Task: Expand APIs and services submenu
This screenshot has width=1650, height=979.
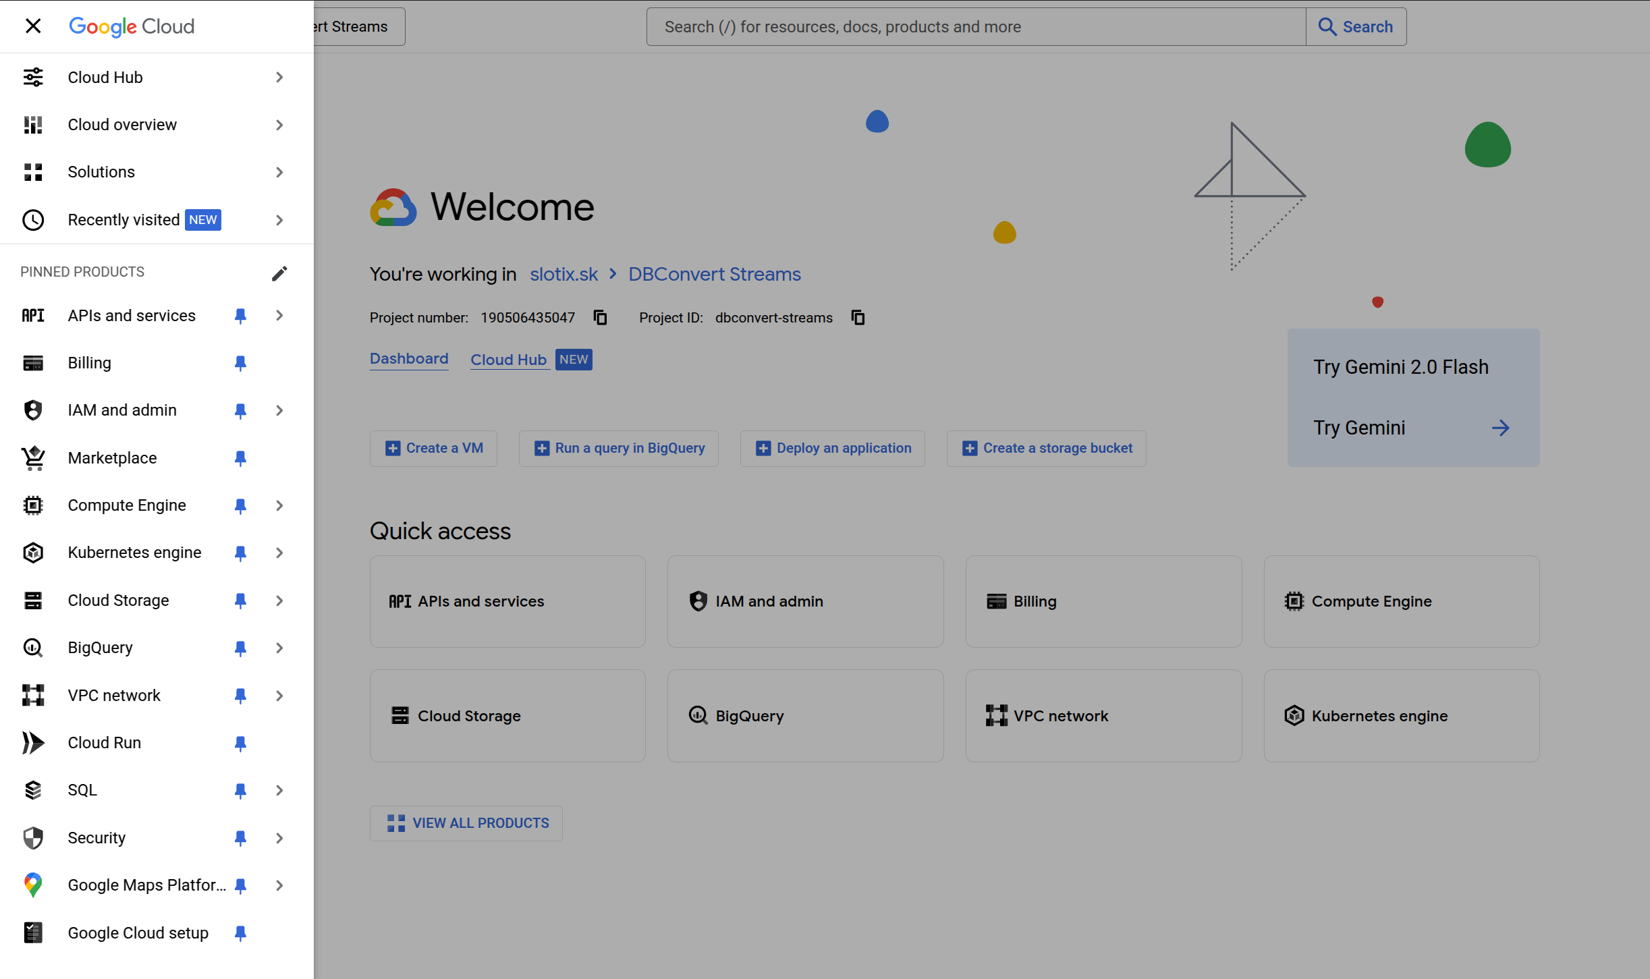Action: (x=279, y=315)
